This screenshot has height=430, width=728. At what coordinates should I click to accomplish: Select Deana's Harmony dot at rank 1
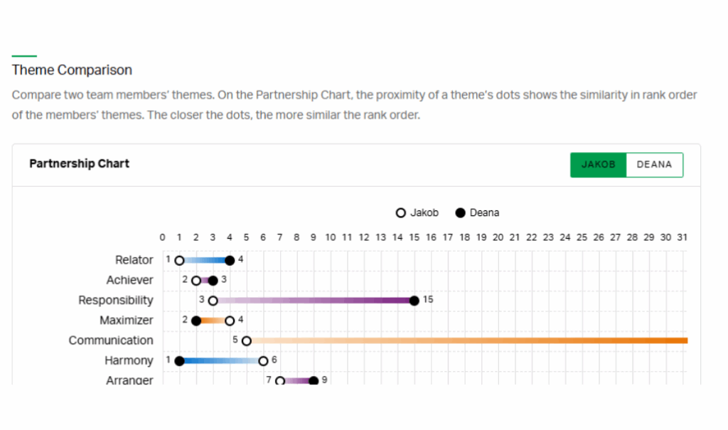click(179, 361)
